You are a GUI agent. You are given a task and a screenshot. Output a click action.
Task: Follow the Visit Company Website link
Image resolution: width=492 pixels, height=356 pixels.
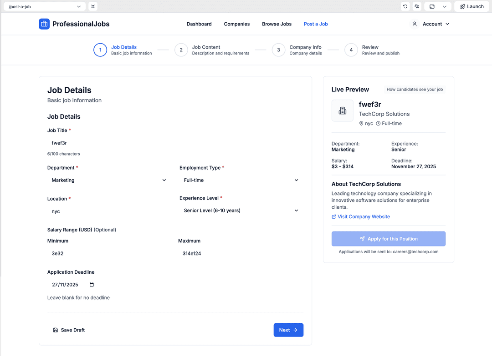pos(363,217)
